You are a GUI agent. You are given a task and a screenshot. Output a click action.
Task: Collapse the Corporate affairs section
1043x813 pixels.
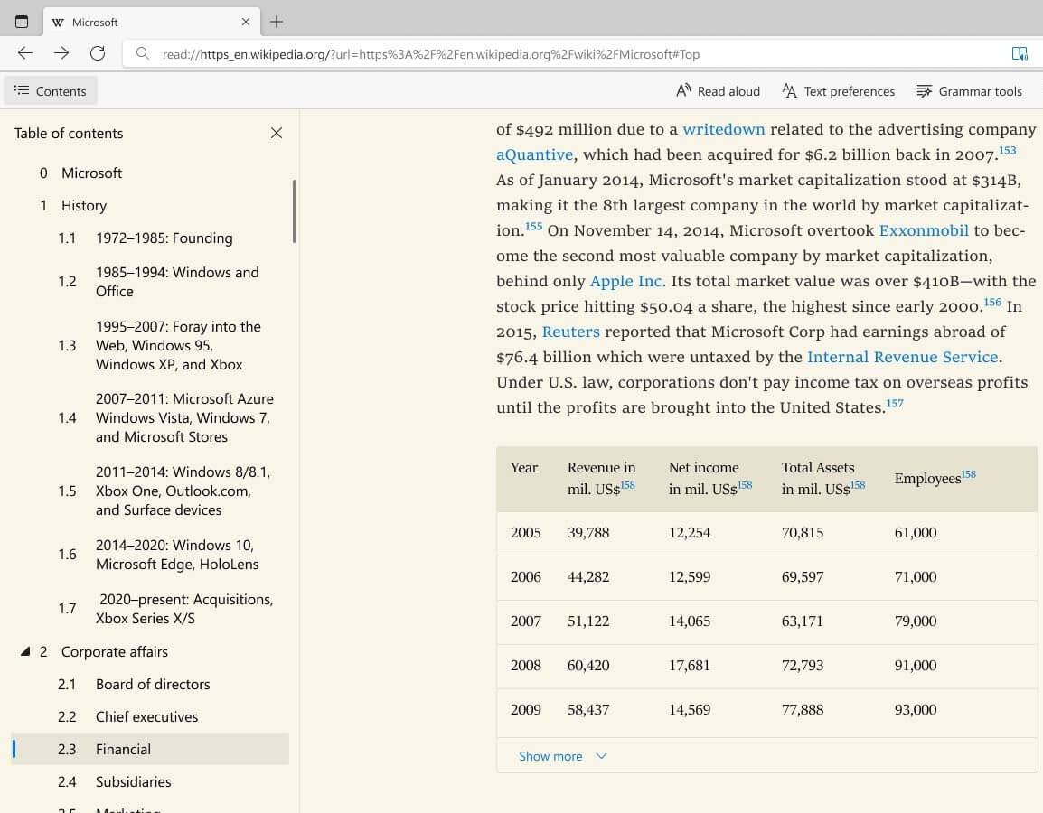25,651
